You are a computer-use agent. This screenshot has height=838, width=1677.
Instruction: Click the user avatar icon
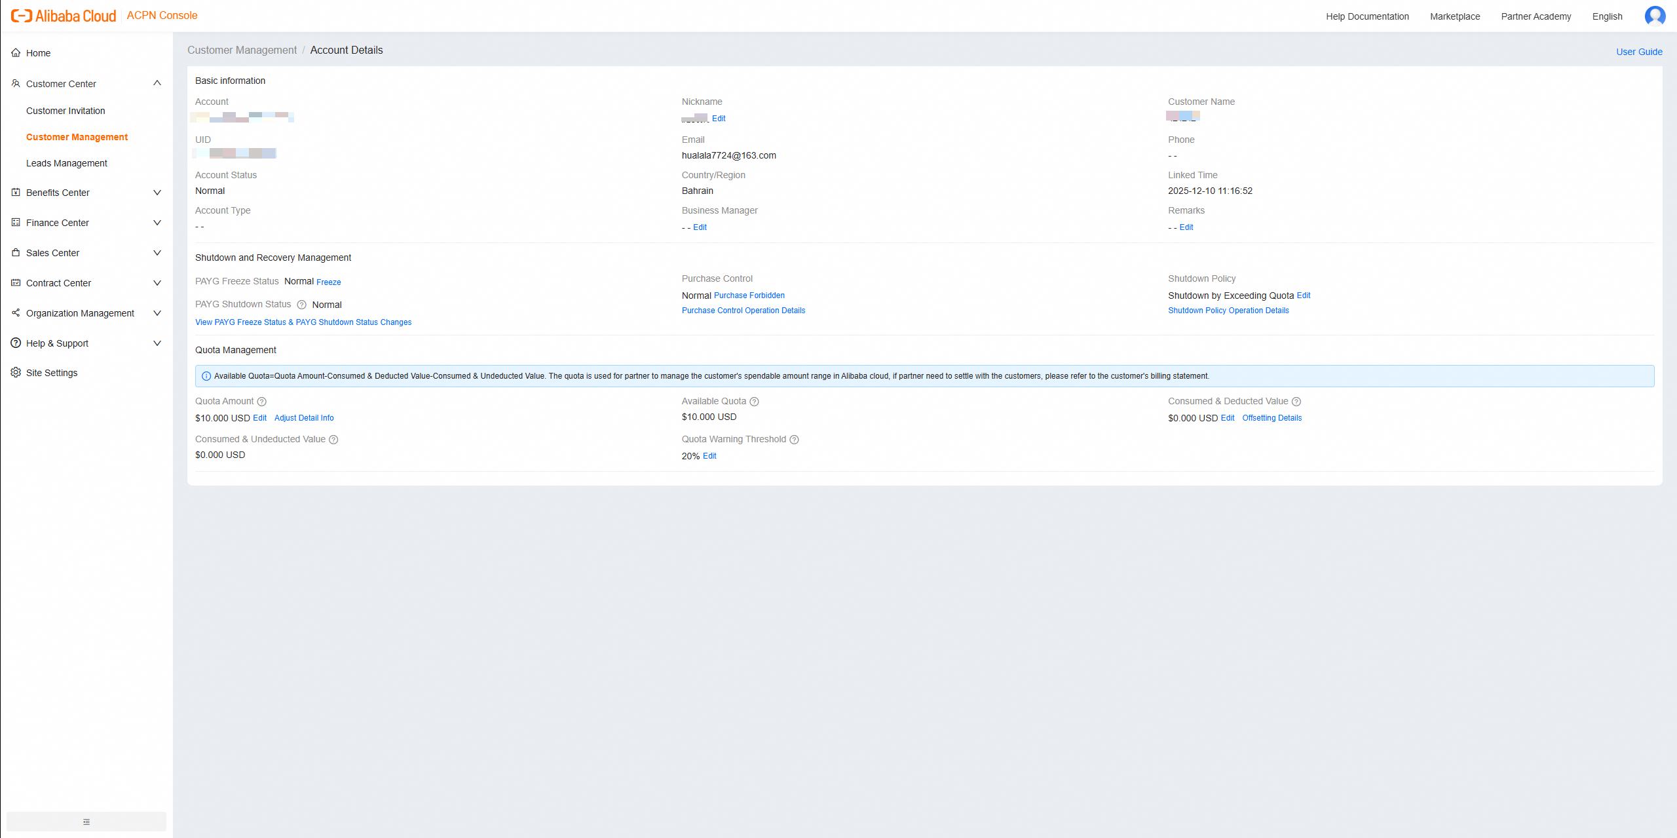click(1655, 16)
